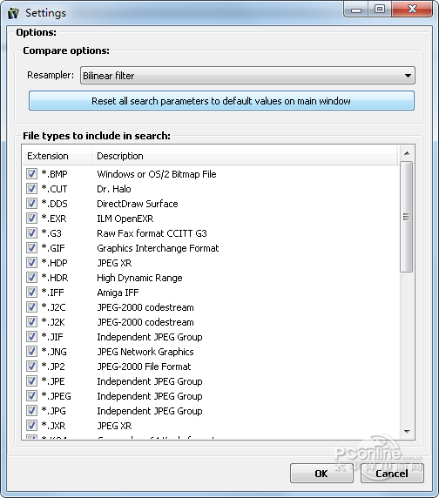Screen dimensions: 439x498
Task: Click Reset all search parameters button
Action: 221,101
